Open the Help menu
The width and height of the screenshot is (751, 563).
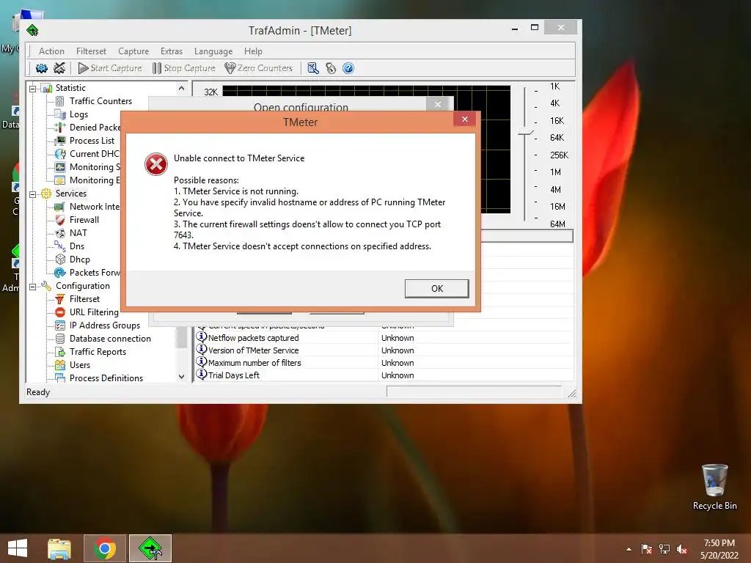coord(253,51)
